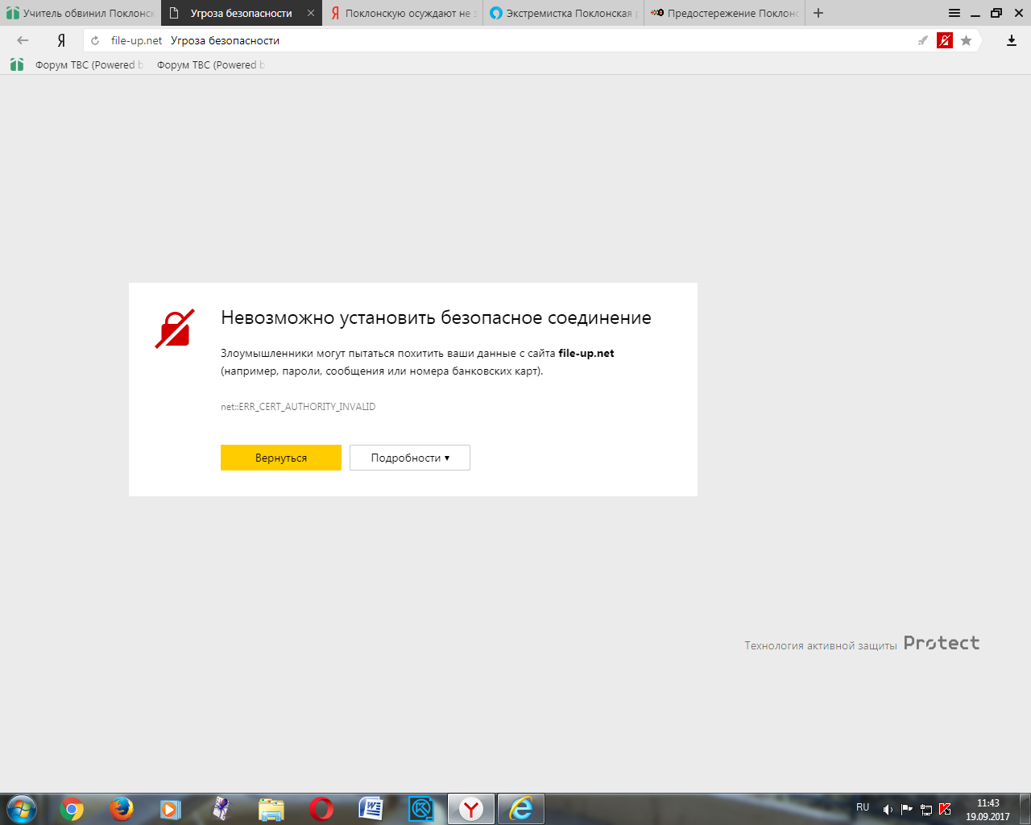Click the Yandex "Я" home icon

point(61,40)
